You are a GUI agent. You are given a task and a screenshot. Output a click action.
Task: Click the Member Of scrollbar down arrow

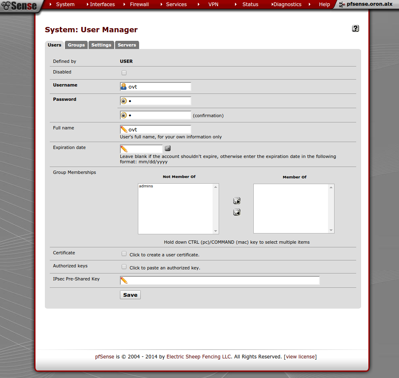pyautogui.click(x=331, y=230)
